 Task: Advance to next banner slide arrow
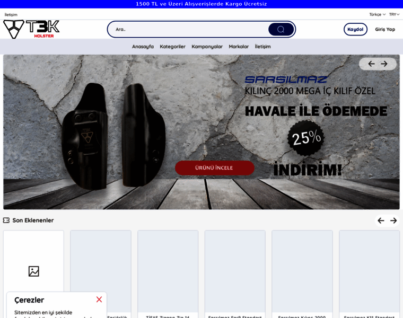(x=384, y=64)
